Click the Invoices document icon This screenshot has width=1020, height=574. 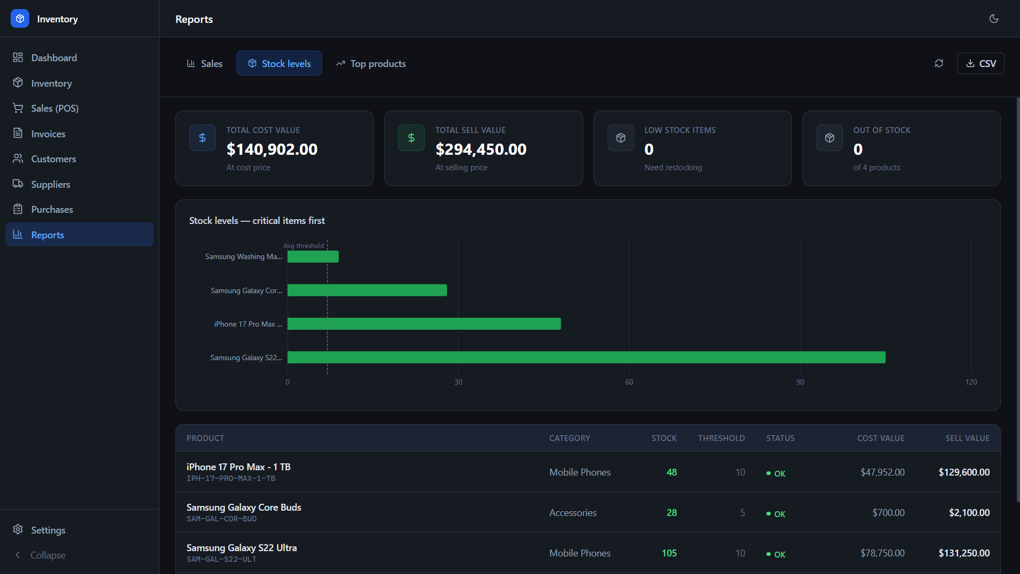tap(18, 133)
